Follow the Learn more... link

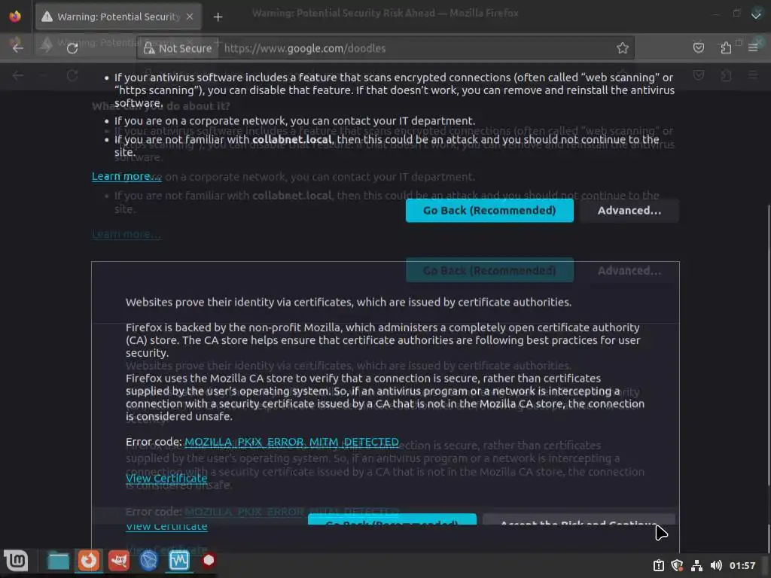126,176
